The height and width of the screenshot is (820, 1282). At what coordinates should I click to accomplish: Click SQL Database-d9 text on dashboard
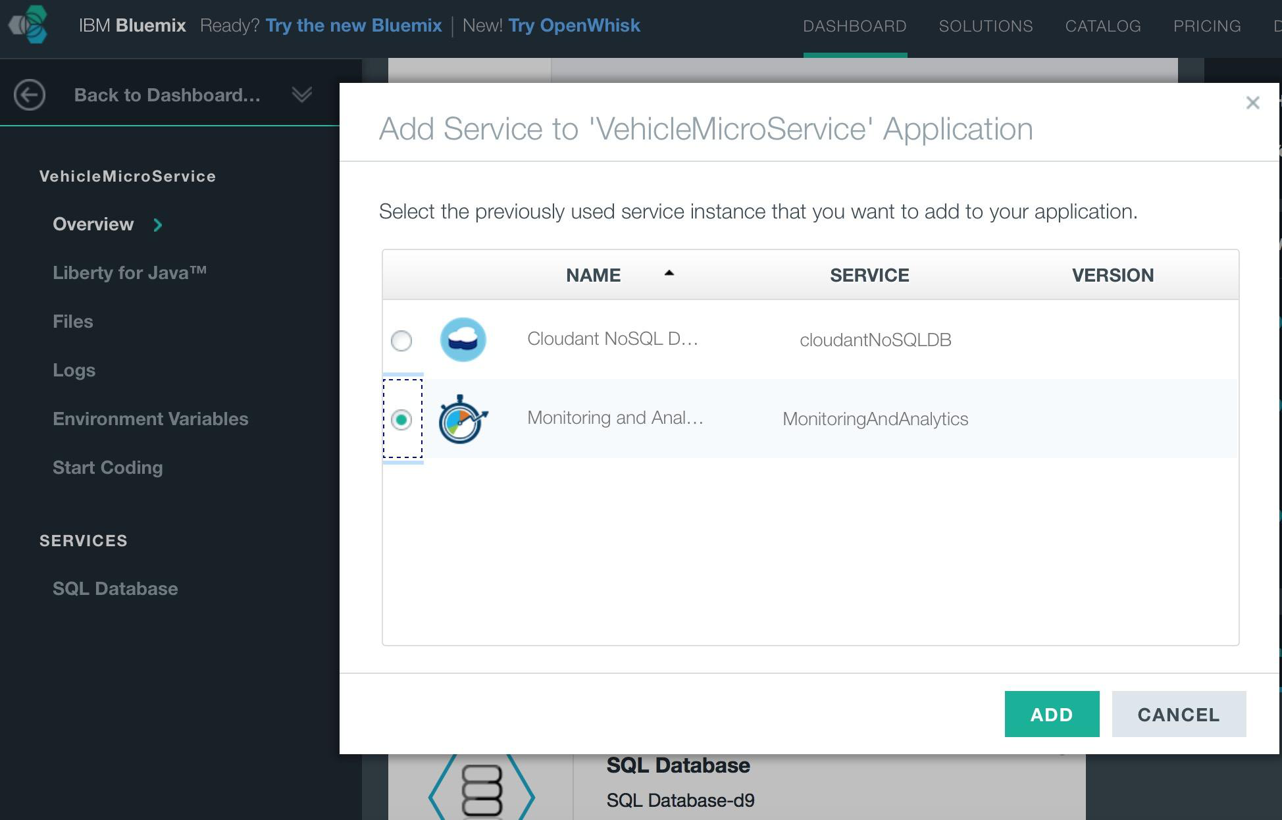tap(680, 800)
